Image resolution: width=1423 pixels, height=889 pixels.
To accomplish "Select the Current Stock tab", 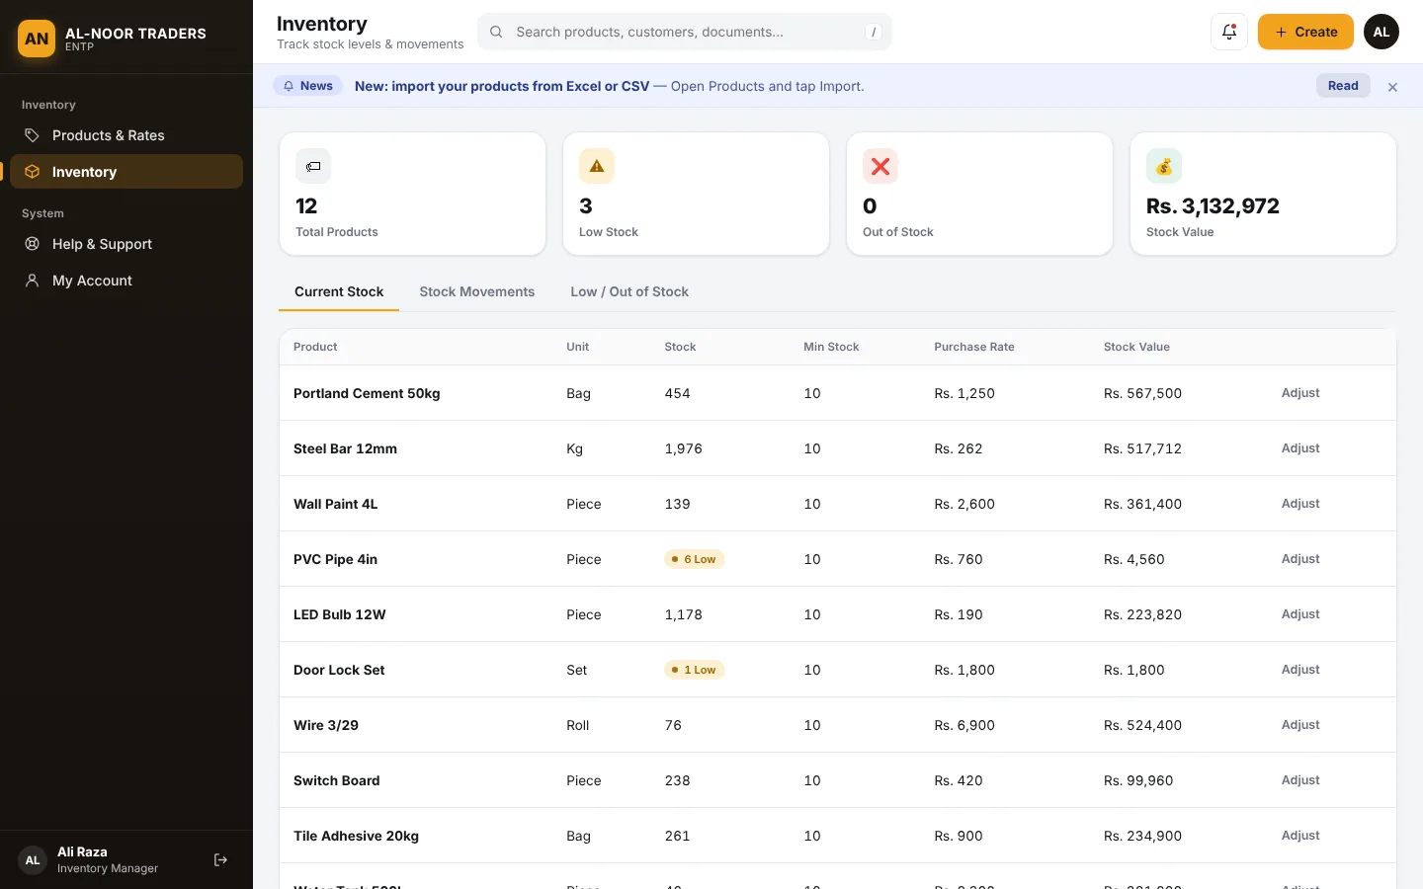I will (339, 291).
